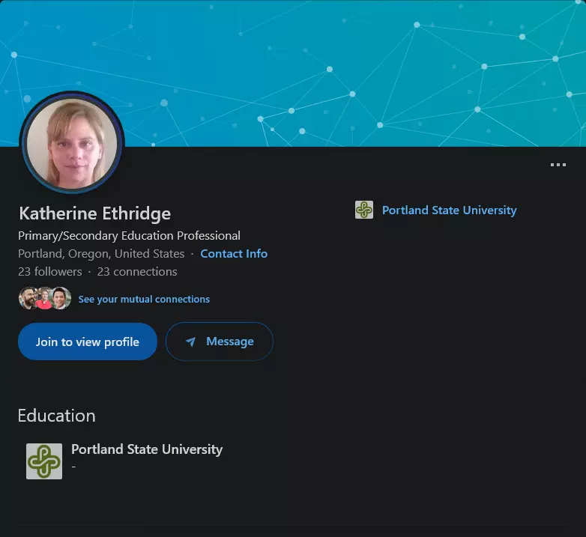Click the Education section heading
The height and width of the screenshot is (537, 586).
(57, 416)
